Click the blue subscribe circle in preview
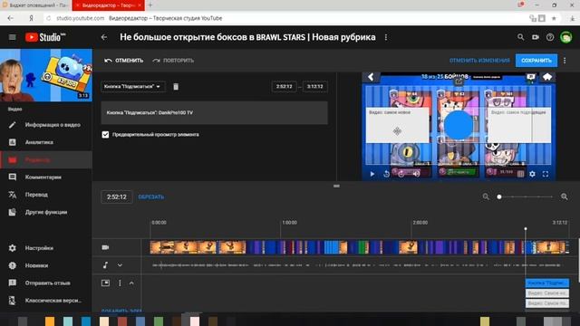The height and width of the screenshot is (326, 580). (x=459, y=125)
